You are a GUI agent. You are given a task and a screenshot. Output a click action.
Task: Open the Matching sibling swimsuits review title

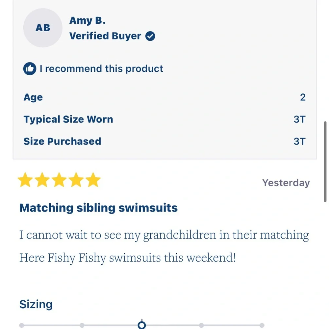(x=98, y=208)
